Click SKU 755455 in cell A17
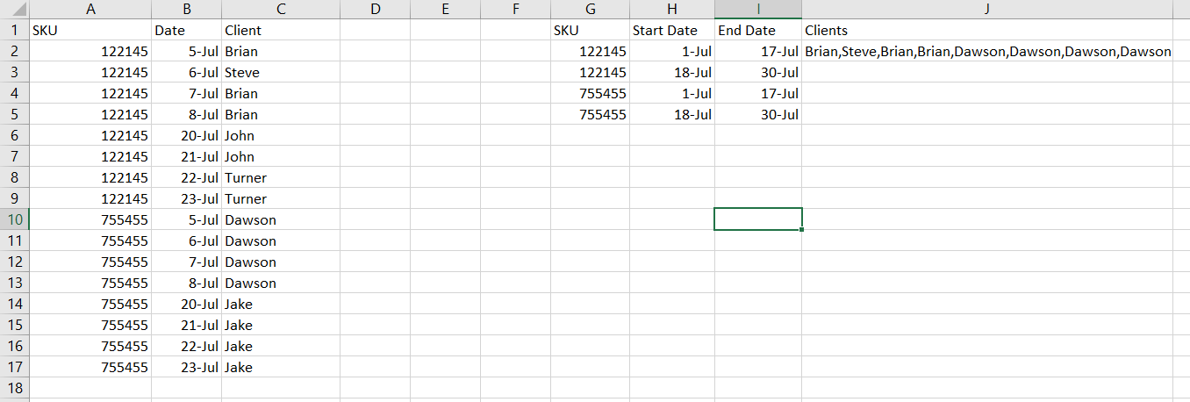The height and width of the screenshot is (402, 1190). (90, 367)
